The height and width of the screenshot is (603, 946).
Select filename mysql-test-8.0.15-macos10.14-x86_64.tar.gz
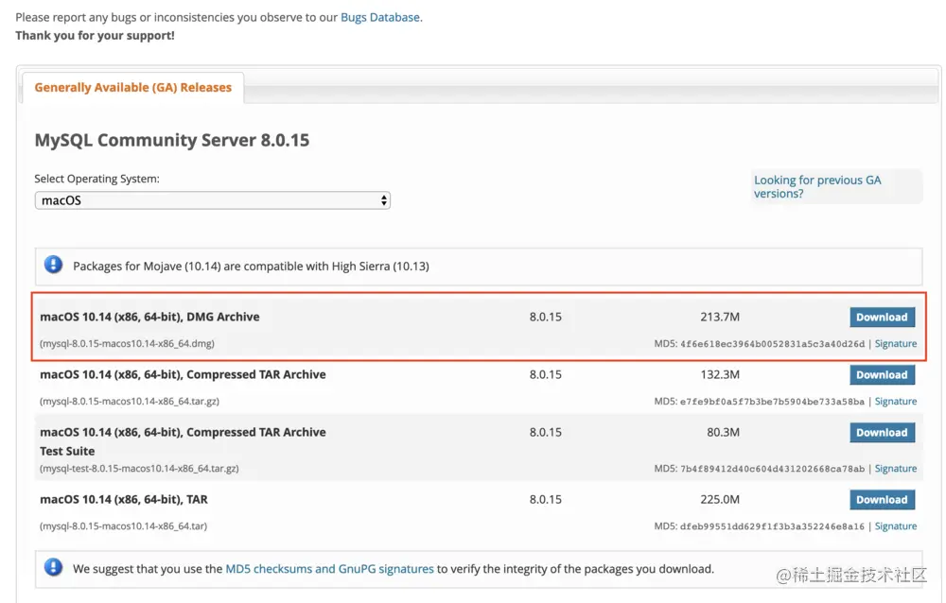click(139, 469)
